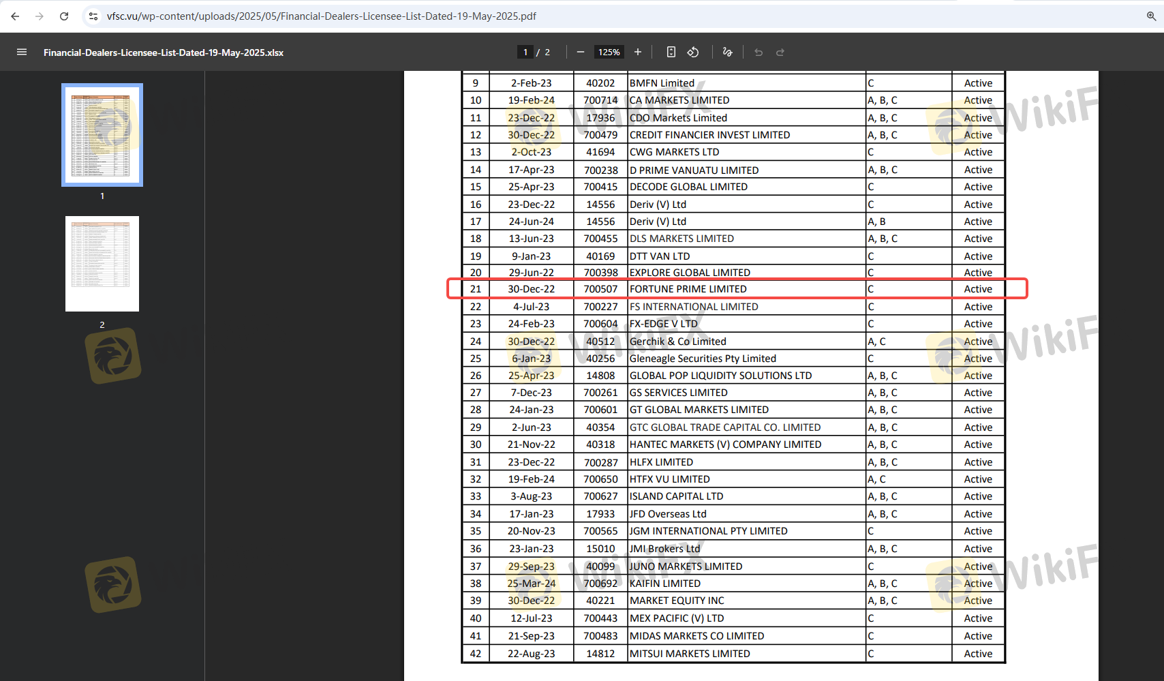Screen dimensions: 1164x681
Task: Click the zoom magnifier in the address bar
Action: 1151,16
